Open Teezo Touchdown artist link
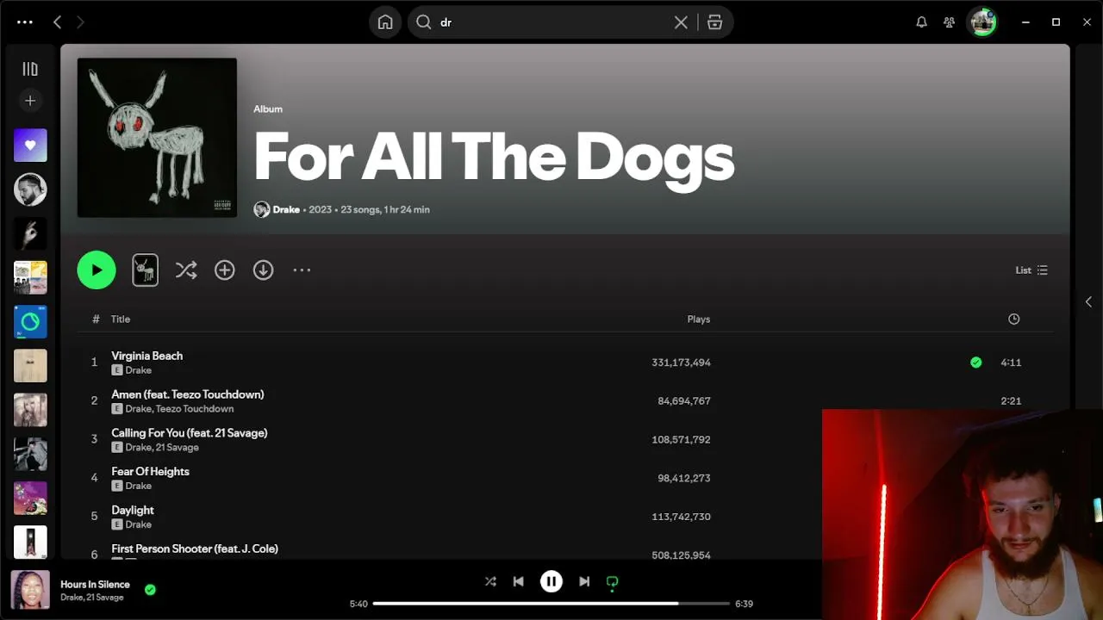This screenshot has height=620, width=1103. point(195,409)
